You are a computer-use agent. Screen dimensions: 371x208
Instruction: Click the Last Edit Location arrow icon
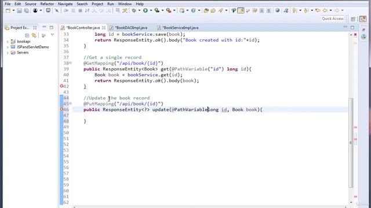318,10
